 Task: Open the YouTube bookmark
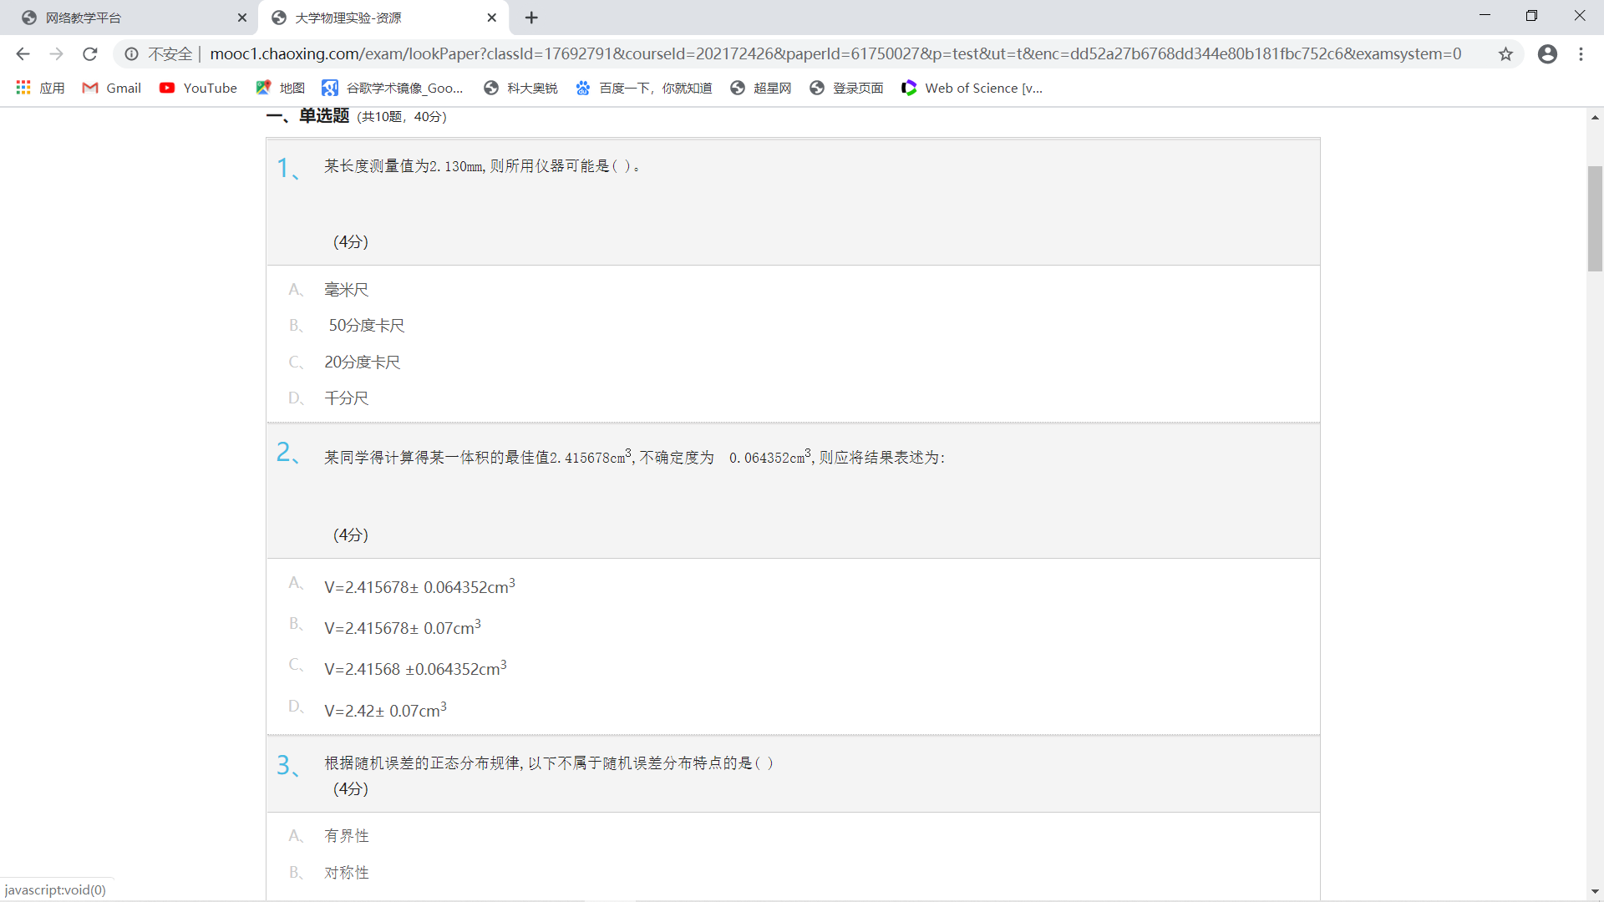coord(199,88)
